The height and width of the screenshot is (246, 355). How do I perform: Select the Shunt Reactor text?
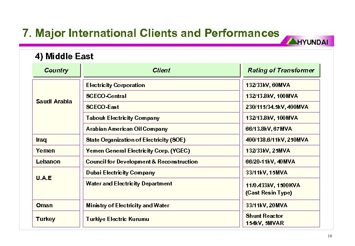(264, 216)
